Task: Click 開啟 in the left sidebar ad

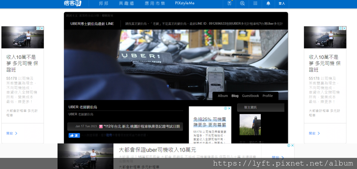Action: coord(12,133)
